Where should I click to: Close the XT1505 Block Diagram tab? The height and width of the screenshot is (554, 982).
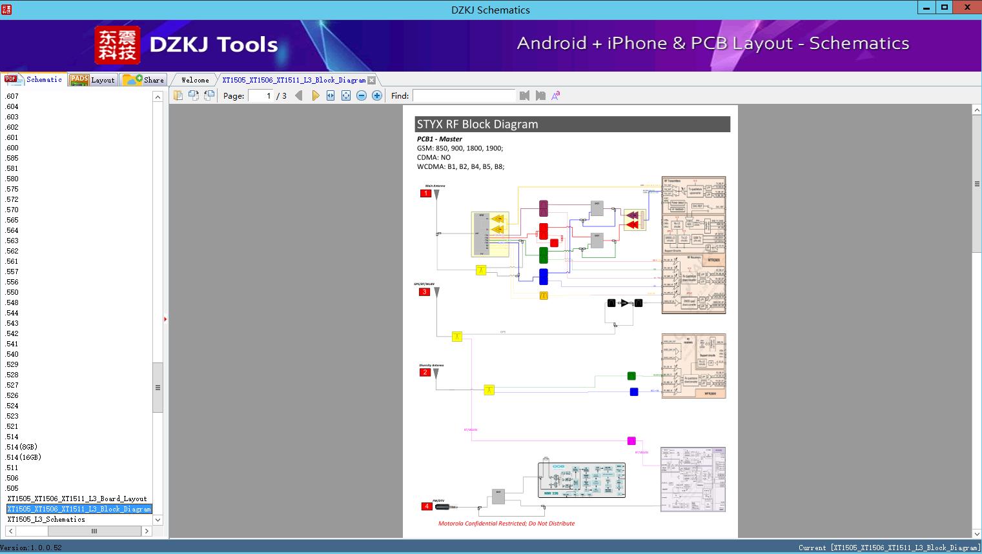[372, 80]
